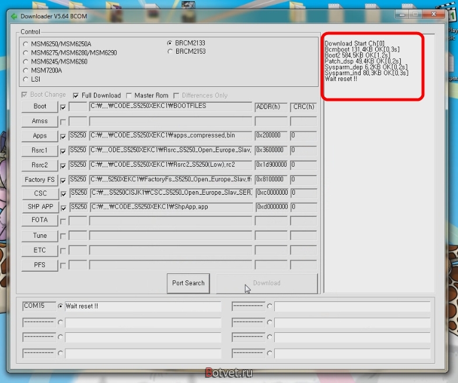Click the Port Search button
458x383 pixels.
point(188,283)
